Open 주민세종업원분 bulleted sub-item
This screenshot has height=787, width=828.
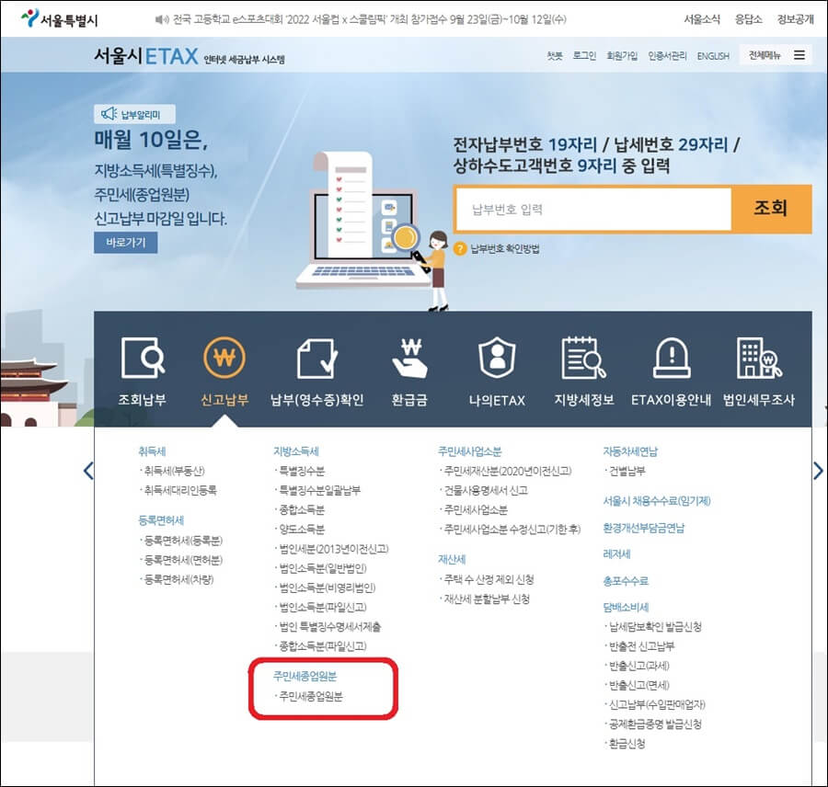click(x=311, y=697)
